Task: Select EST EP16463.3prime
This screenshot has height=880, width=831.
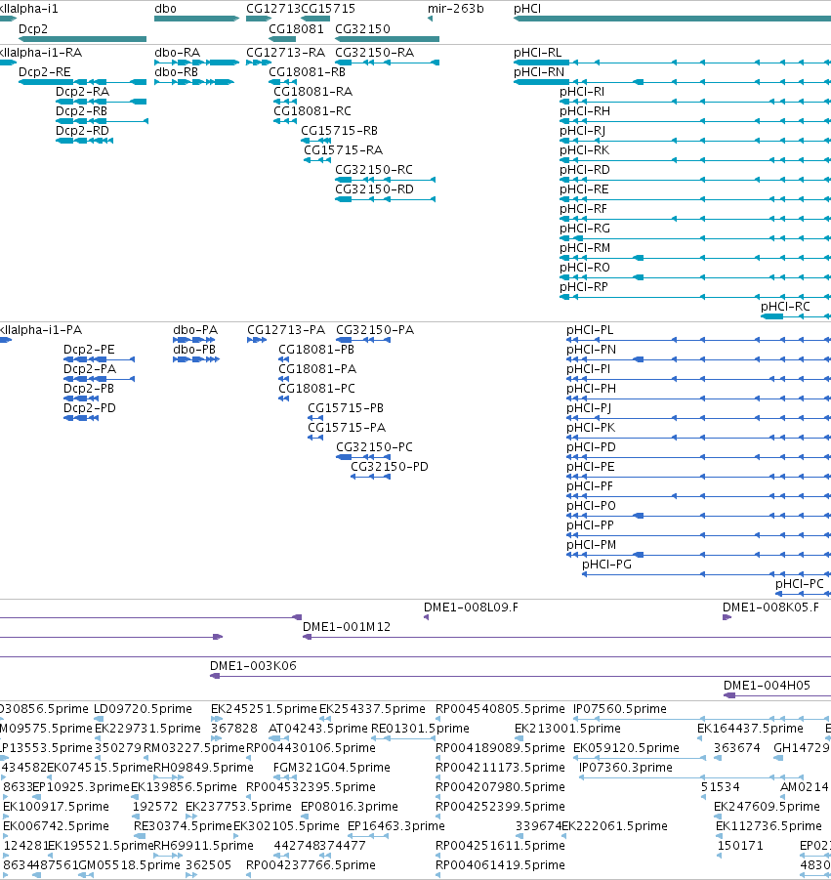Action: (x=396, y=826)
